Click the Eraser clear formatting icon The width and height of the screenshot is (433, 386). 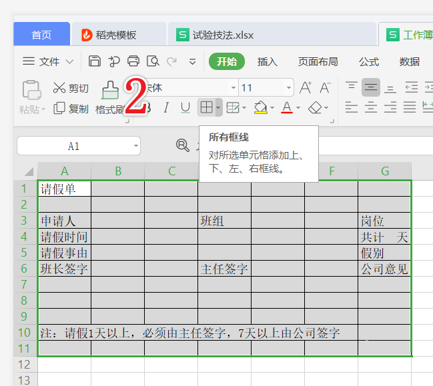coord(315,107)
